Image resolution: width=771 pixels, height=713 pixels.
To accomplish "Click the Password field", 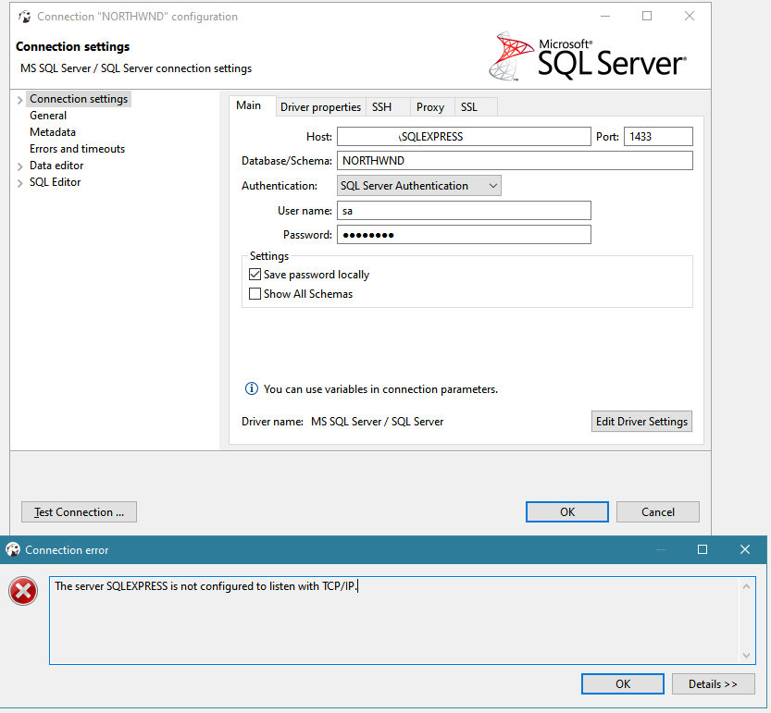I will [464, 235].
